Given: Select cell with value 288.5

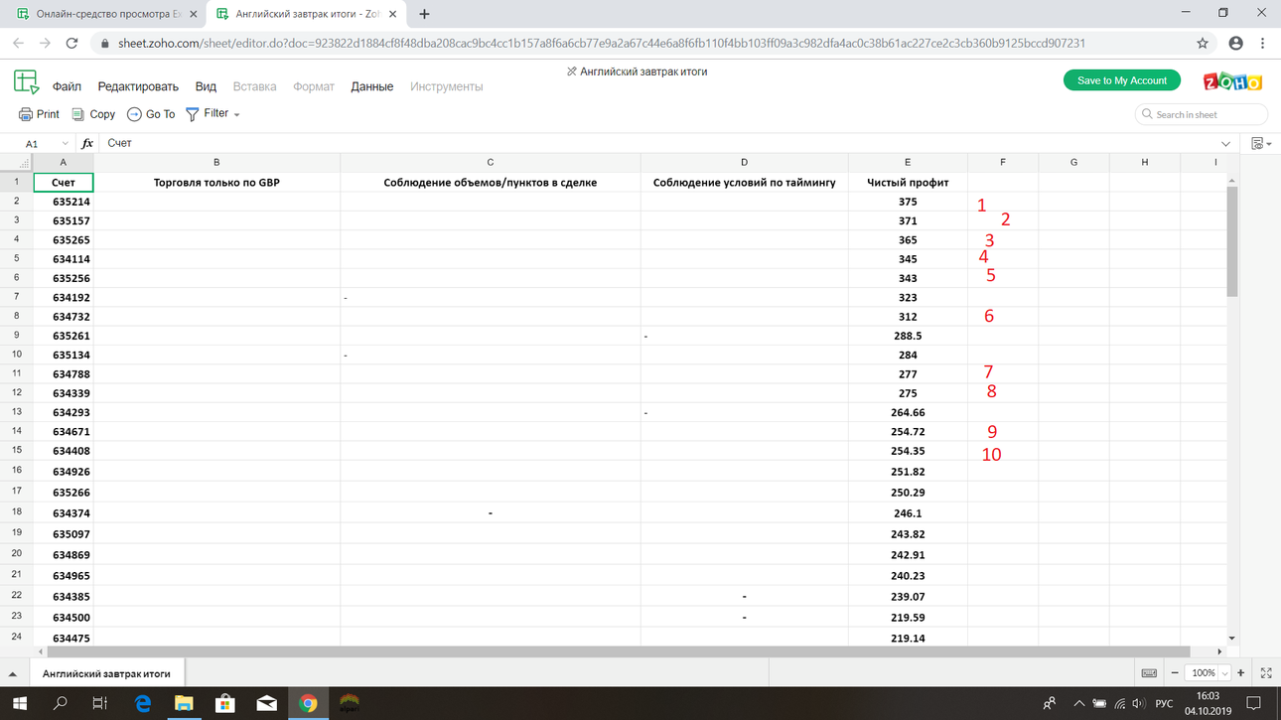Looking at the screenshot, I should (908, 336).
